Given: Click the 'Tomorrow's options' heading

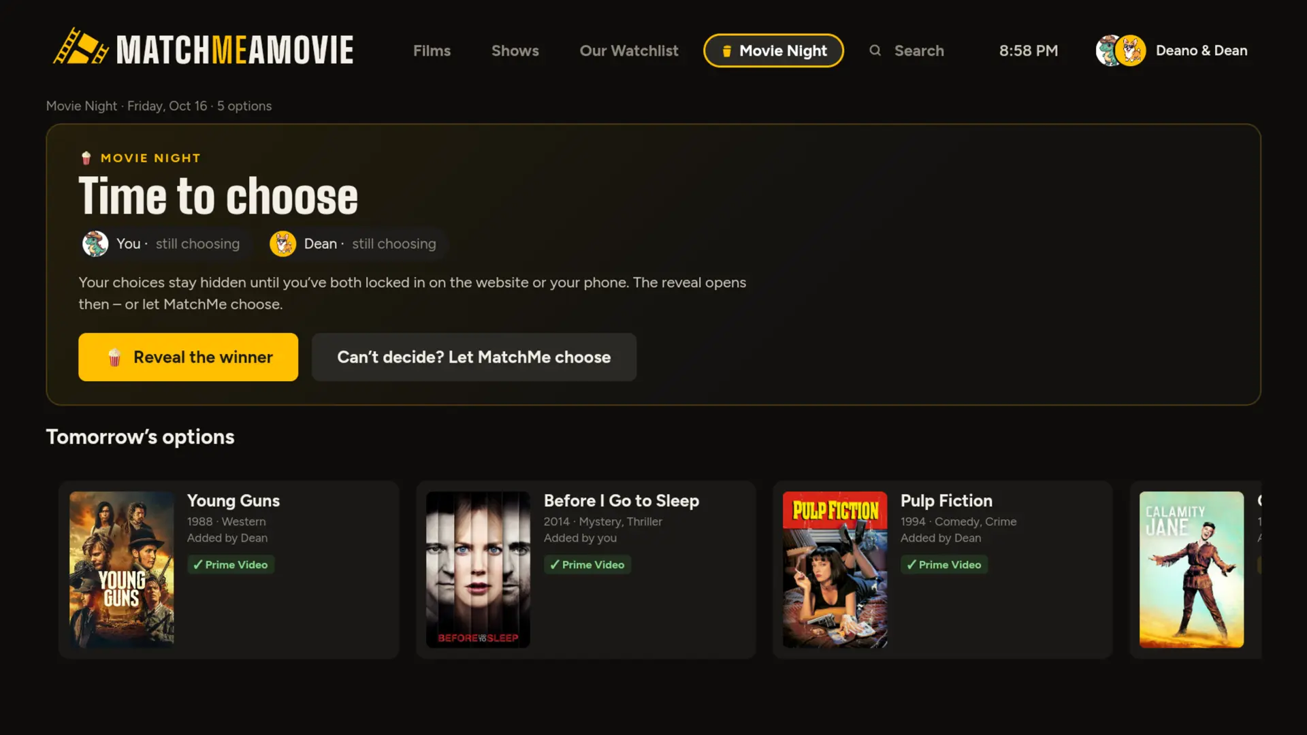Looking at the screenshot, I should click(140, 437).
